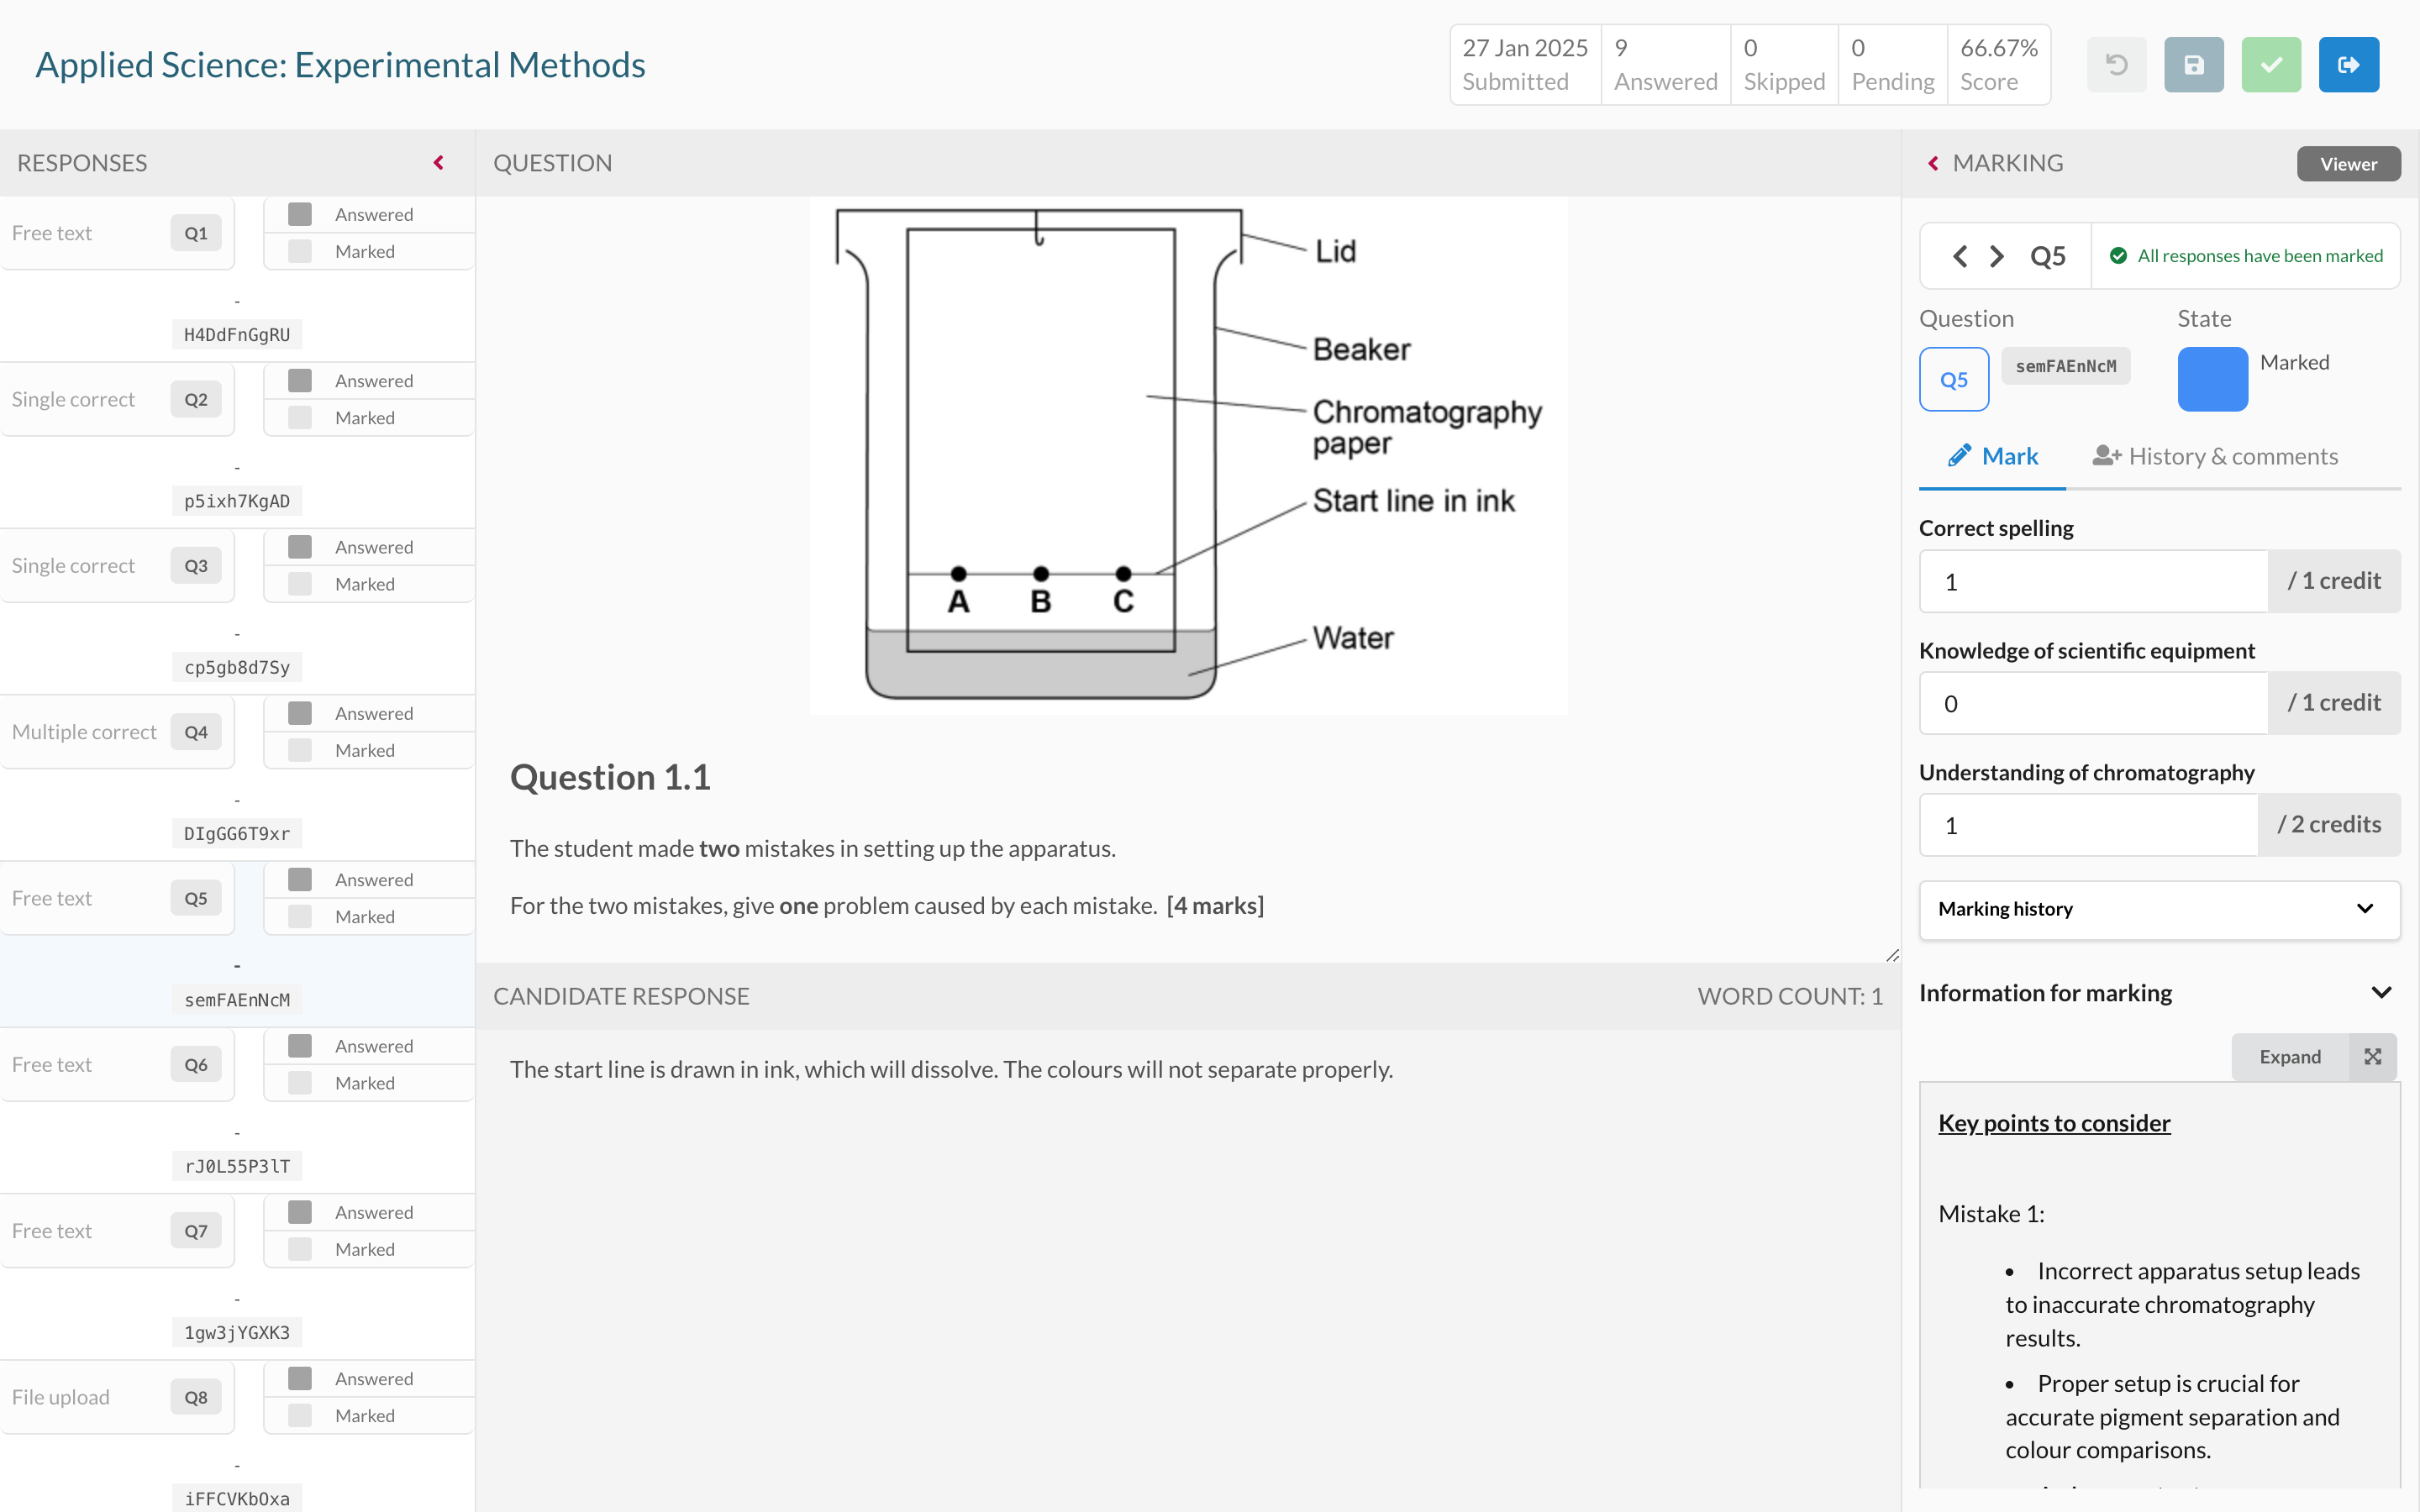Select the Mark tab
Viewport: 2420px width, 1512px height.
(1992, 457)
